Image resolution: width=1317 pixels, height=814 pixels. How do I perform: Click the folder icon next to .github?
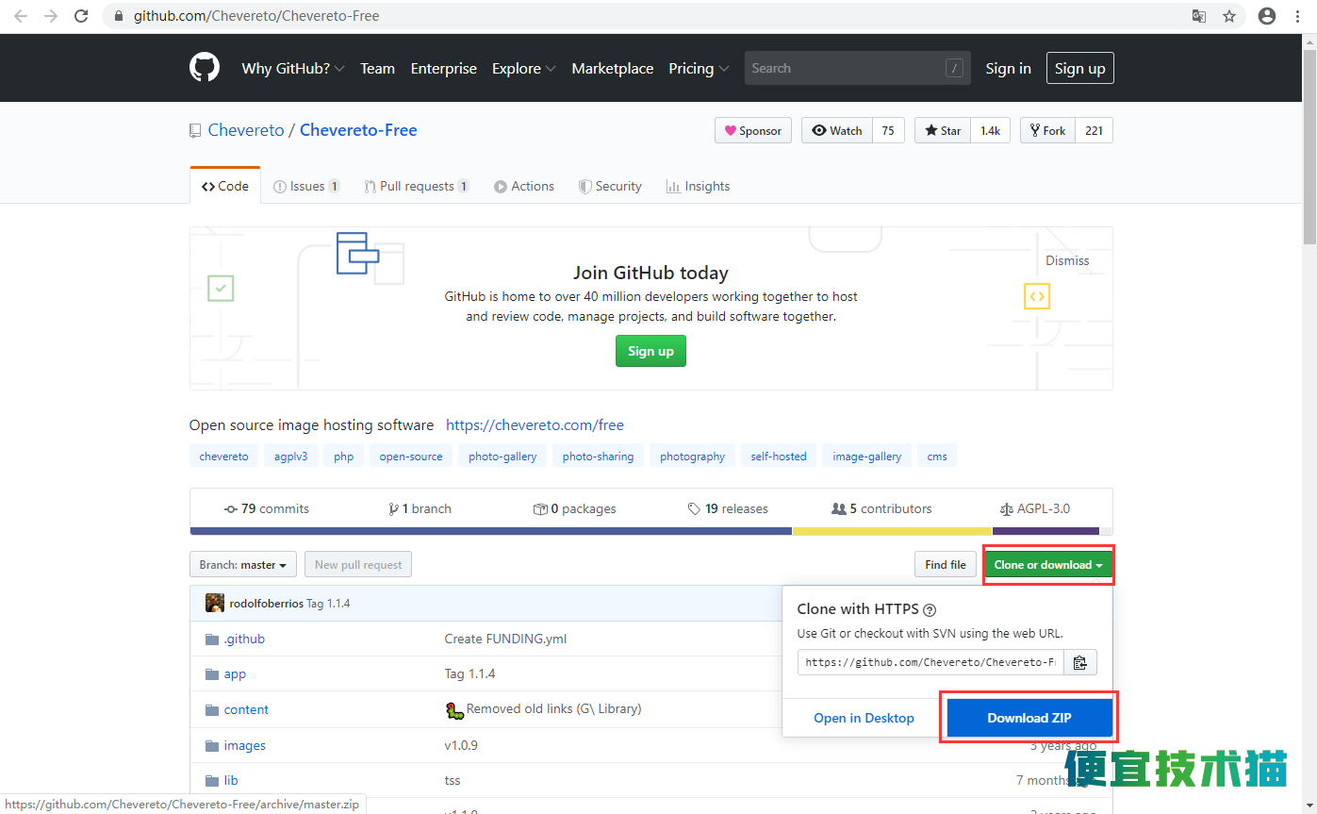212,640
